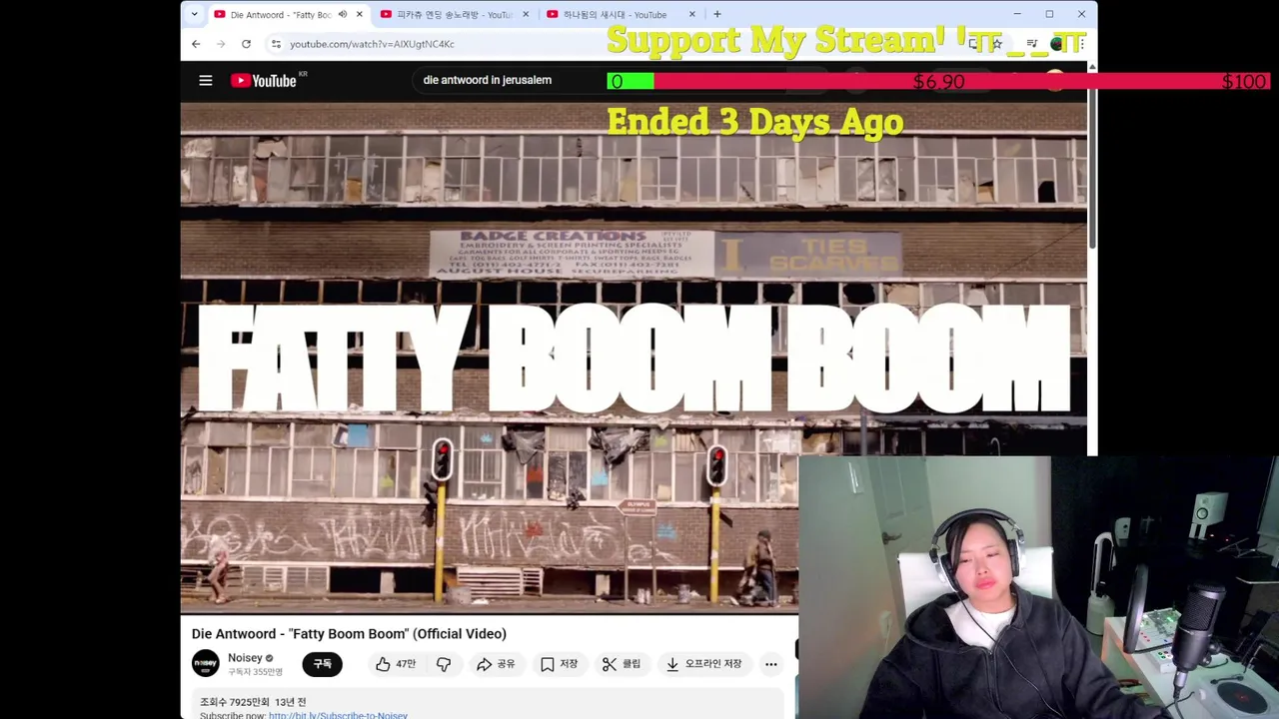Dislike the video with thumbs down
The image size is (1279, 719).
444,664
